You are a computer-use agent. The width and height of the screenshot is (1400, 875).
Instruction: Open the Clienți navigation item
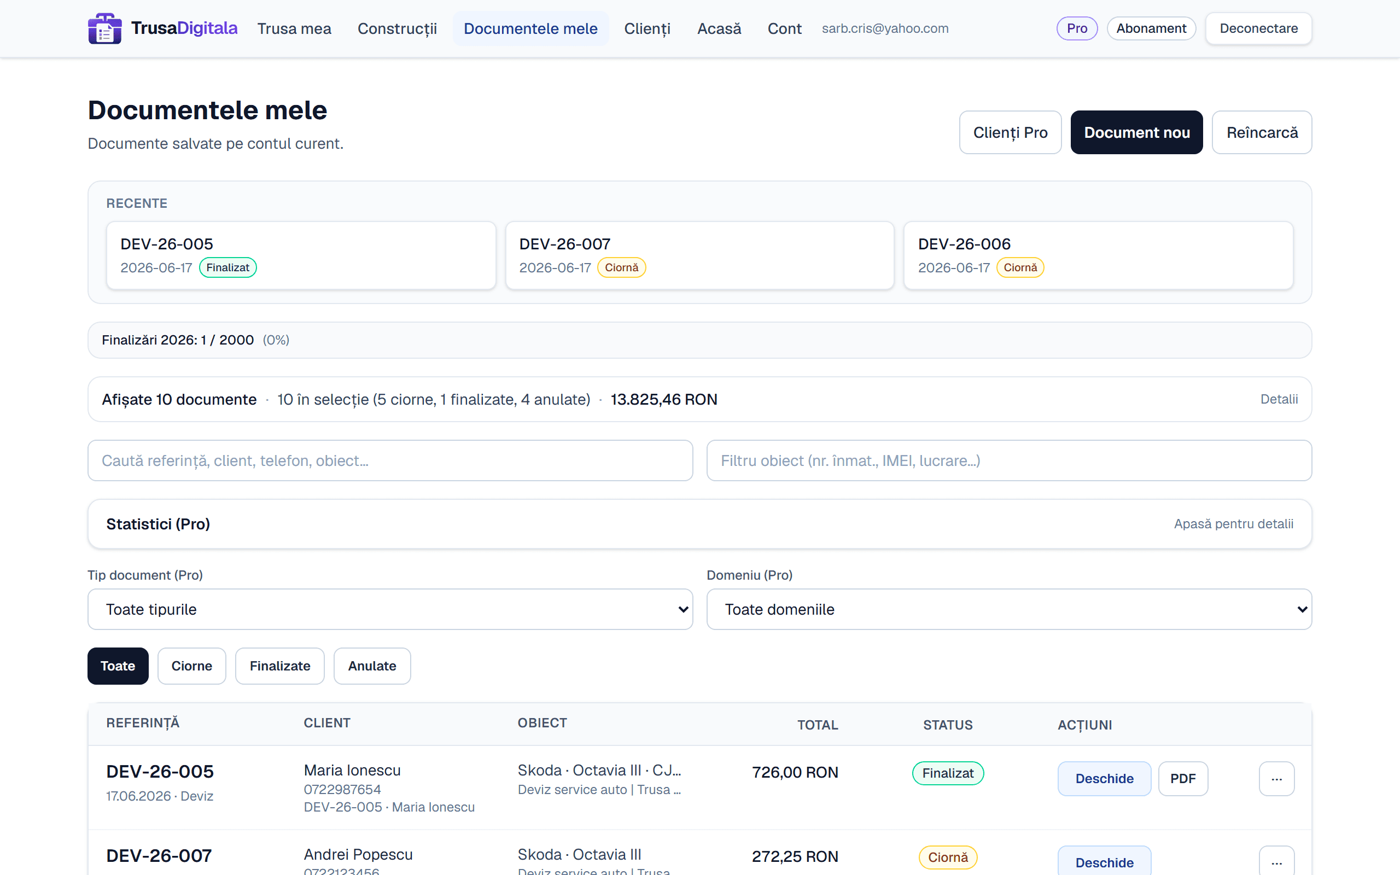coord(647,28)
